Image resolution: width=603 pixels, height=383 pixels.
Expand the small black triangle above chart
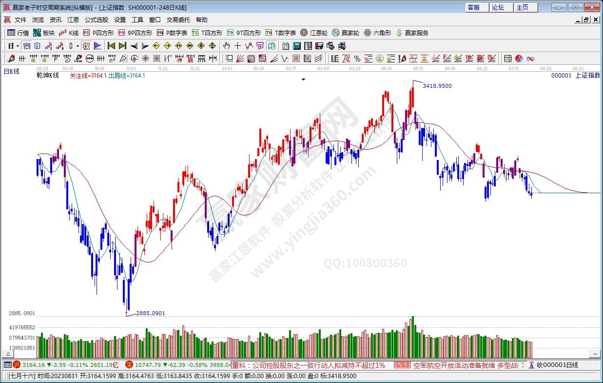[303, 79]
